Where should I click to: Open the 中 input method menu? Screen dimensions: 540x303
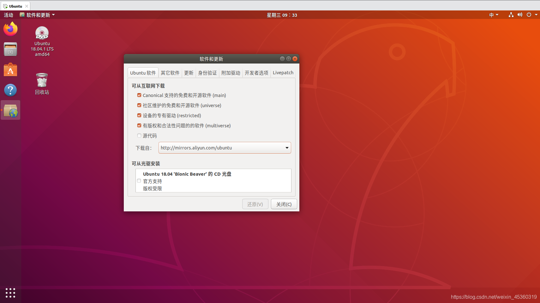(x=494, y=15)
